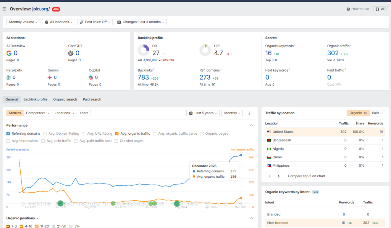Image resolution: width=391 pixels, height=228 pixels.
Task: Click the Gemini star icon
Action: (50, 77)
